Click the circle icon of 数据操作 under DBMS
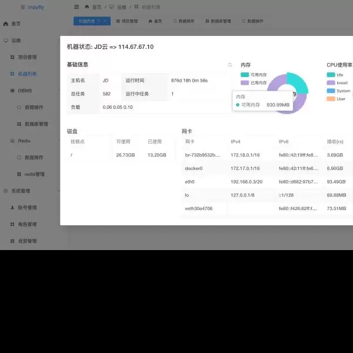The image size is (353, 353). pyautogui.click(x=19, y=107)
